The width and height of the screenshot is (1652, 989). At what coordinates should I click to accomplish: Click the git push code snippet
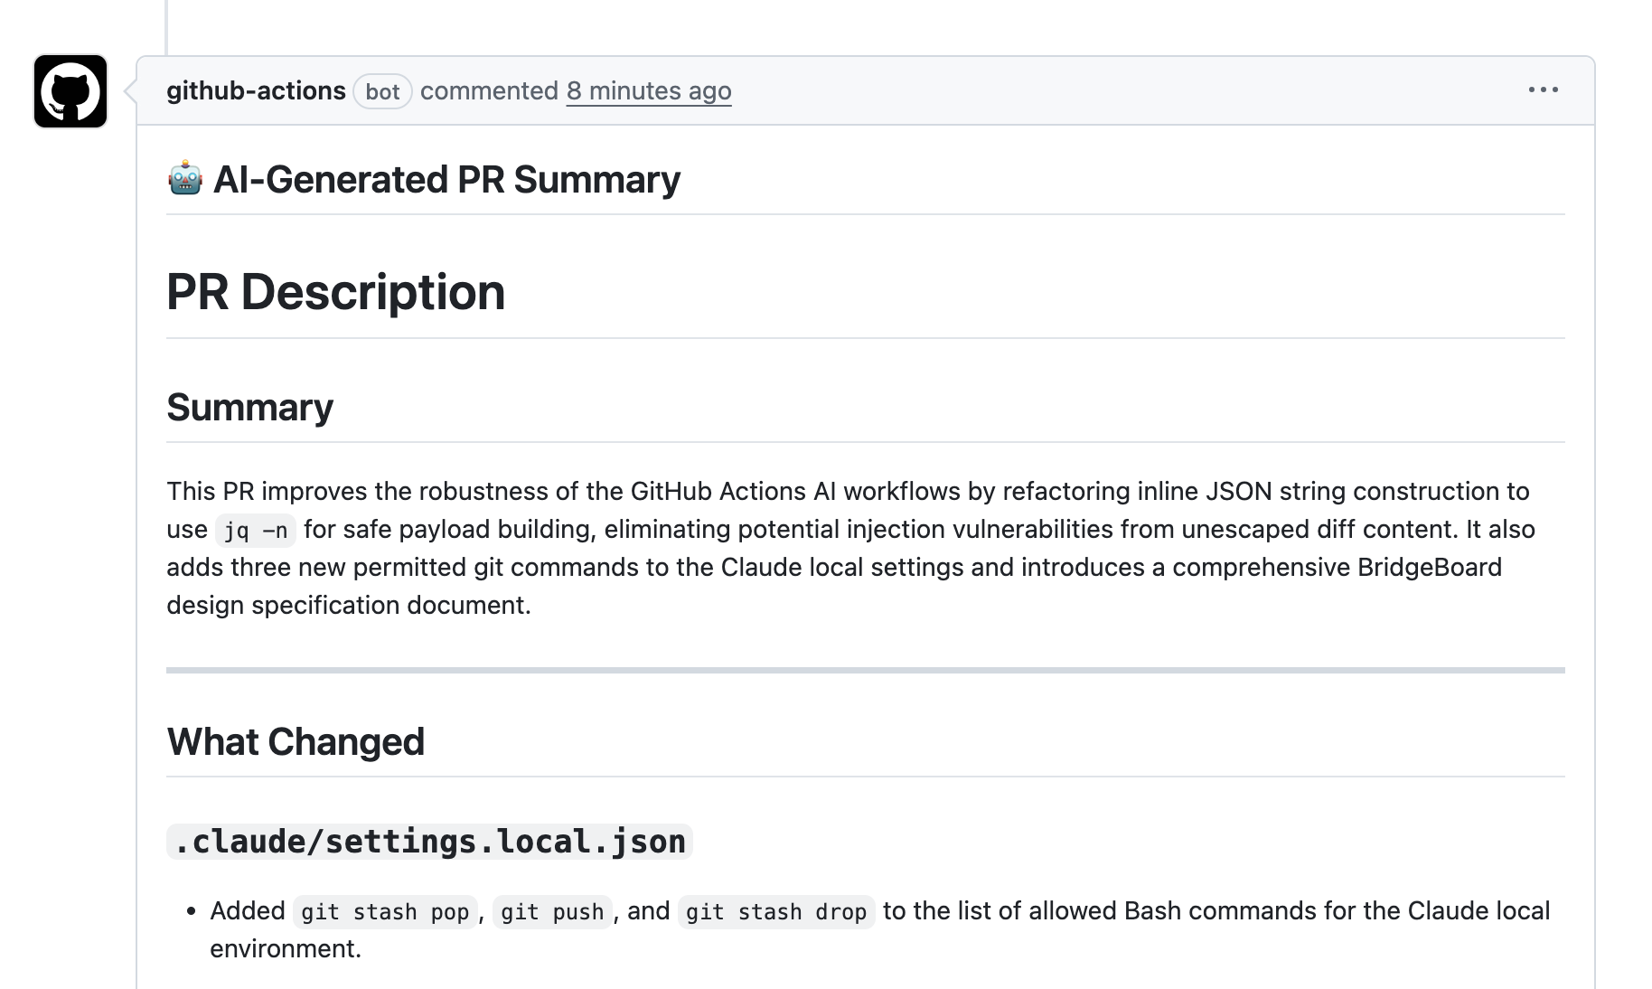tap(552, 912)
